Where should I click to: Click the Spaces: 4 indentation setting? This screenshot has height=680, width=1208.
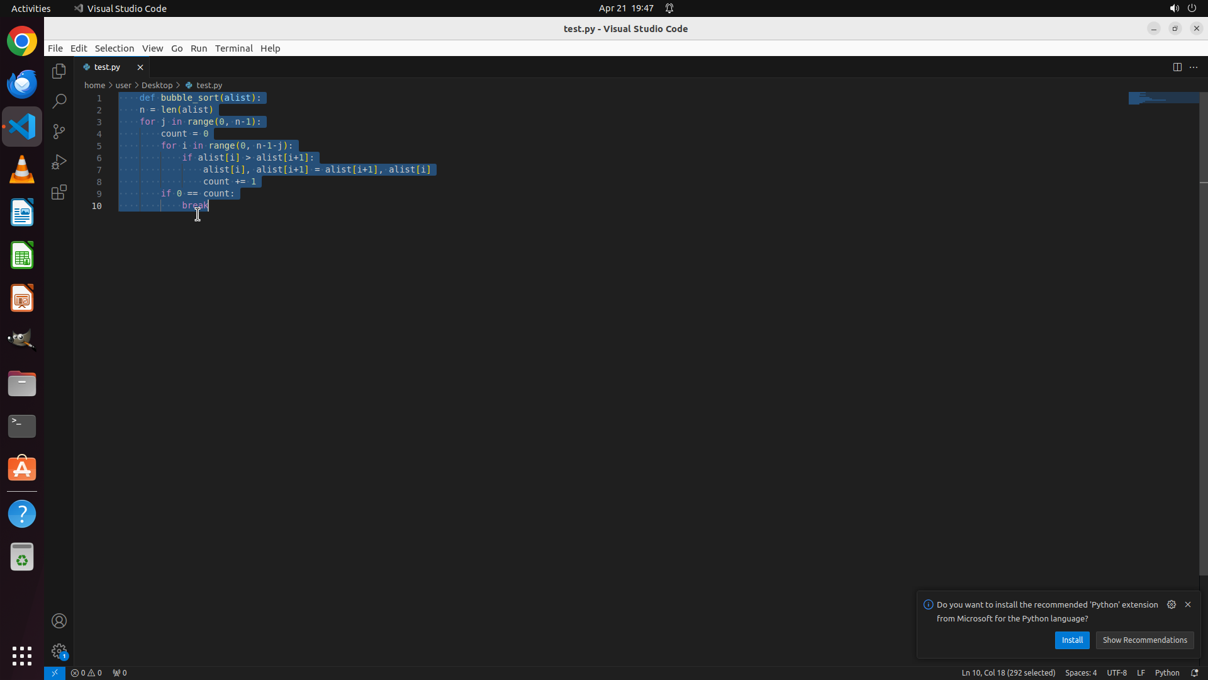[1080, 672]
